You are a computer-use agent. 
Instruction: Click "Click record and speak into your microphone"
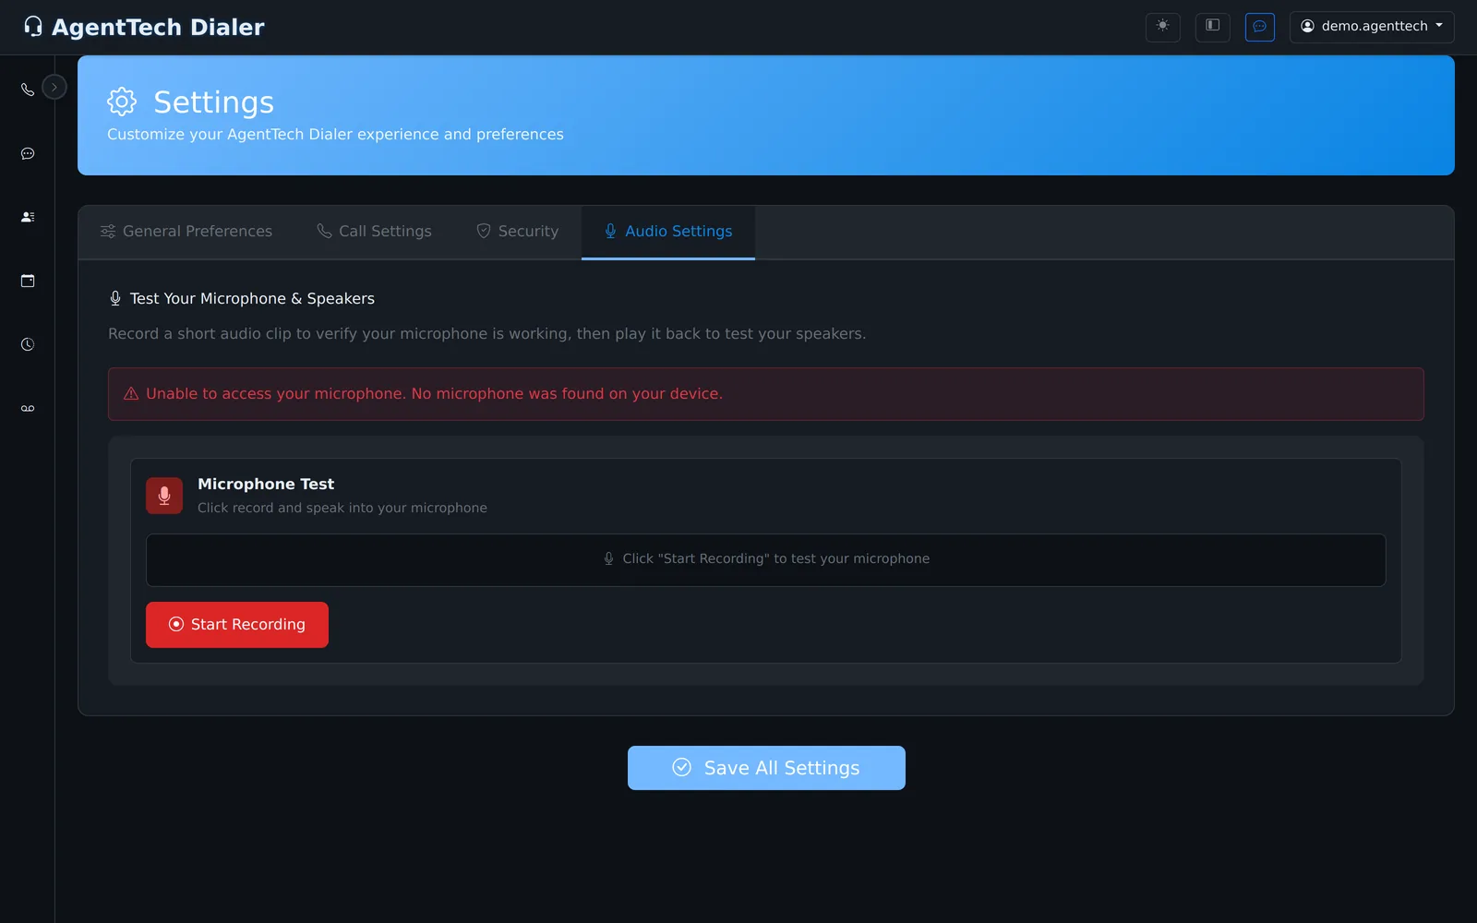[342, 508]
